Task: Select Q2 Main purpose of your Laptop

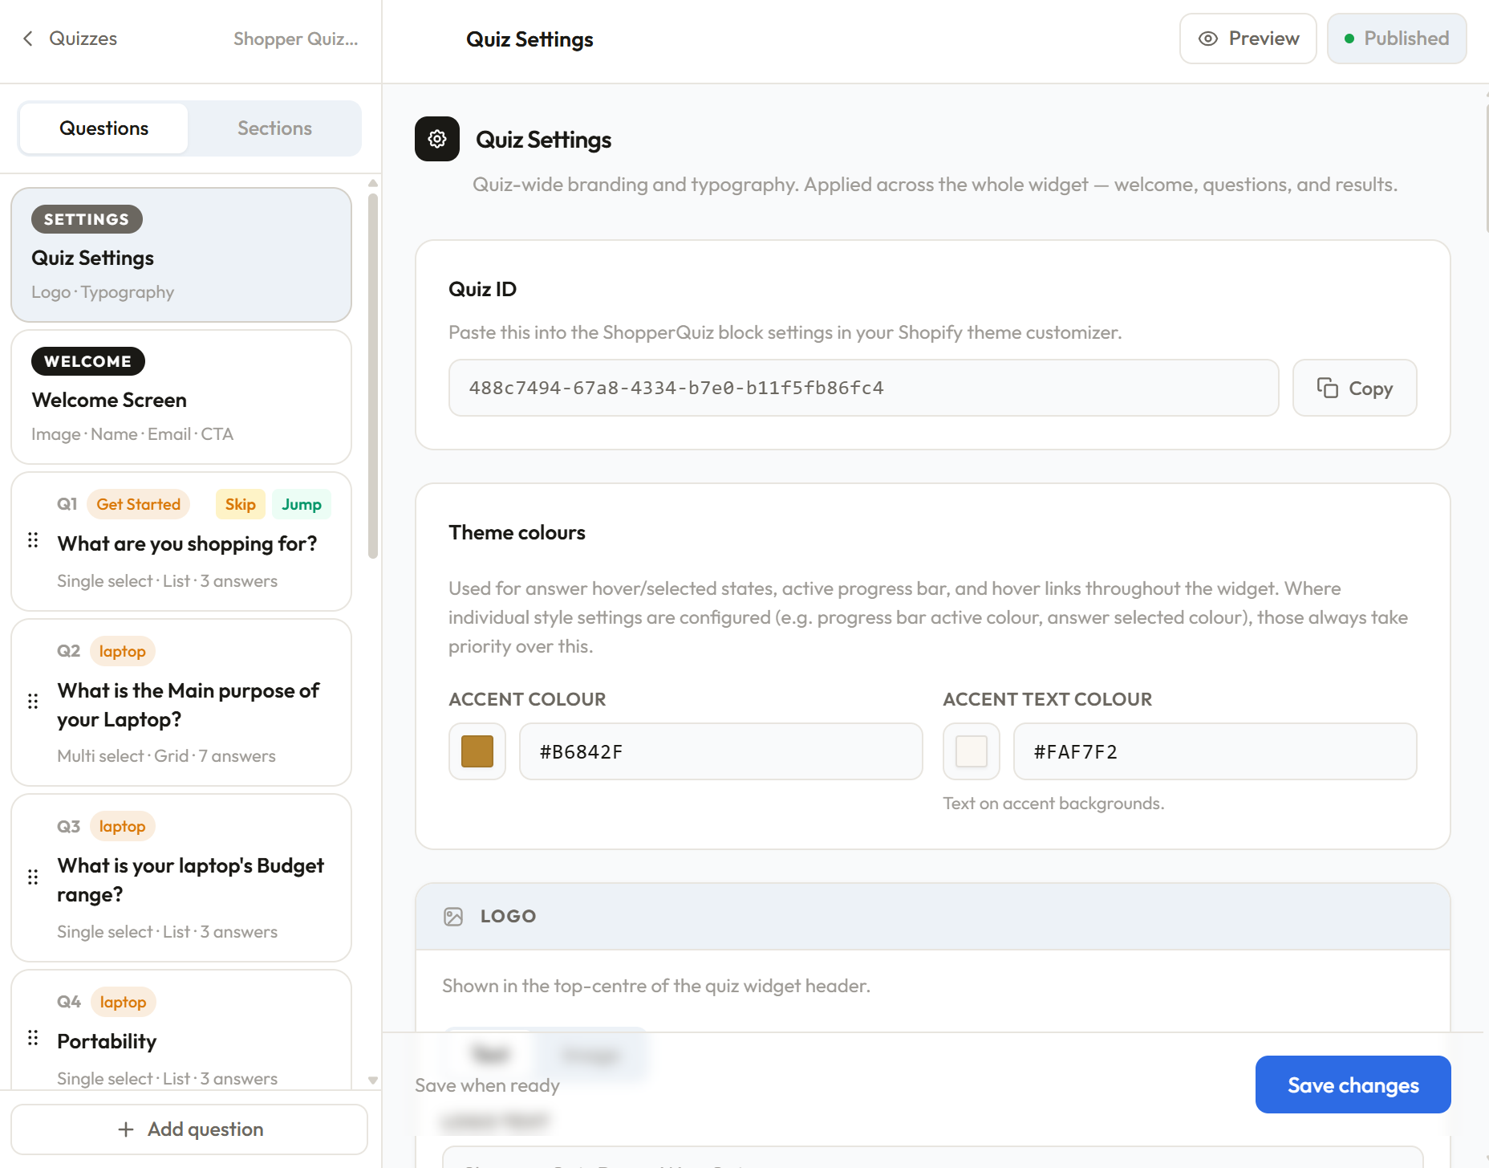Action: (x=181, y=702)
